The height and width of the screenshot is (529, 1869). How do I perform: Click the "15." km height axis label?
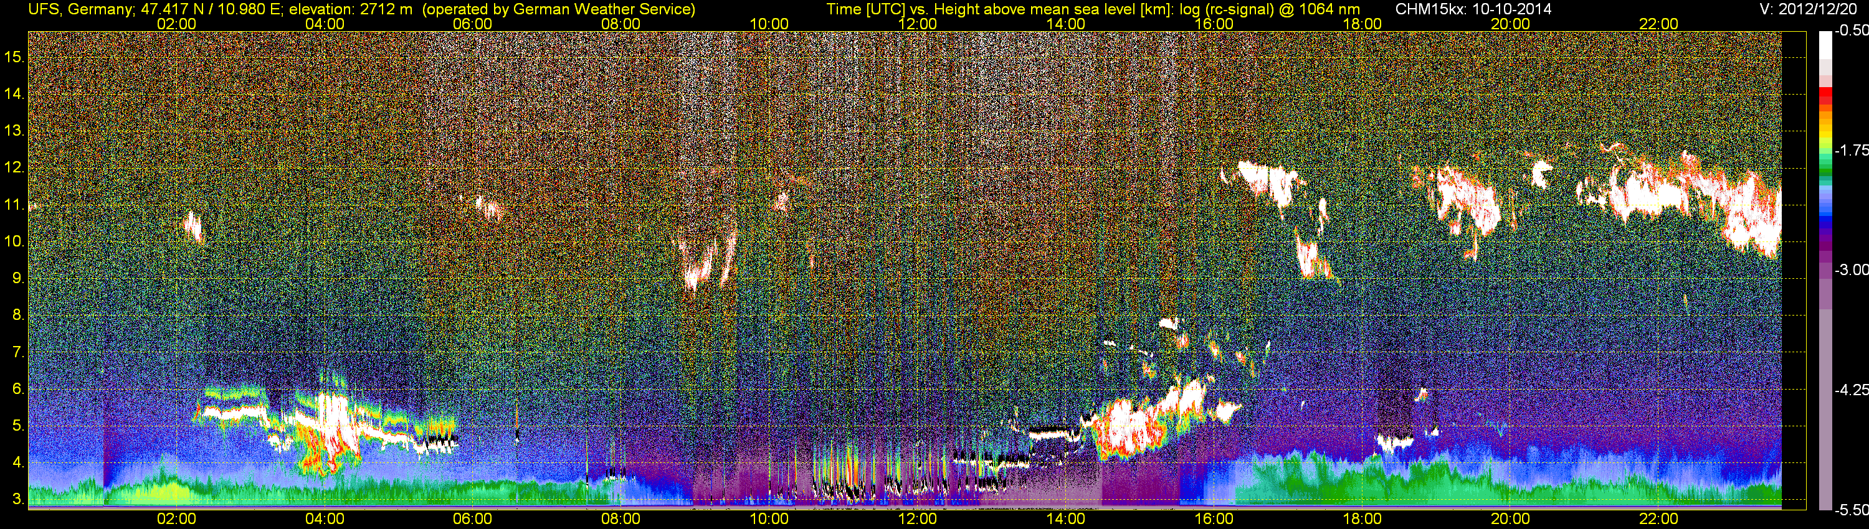[x=14, y=57]
